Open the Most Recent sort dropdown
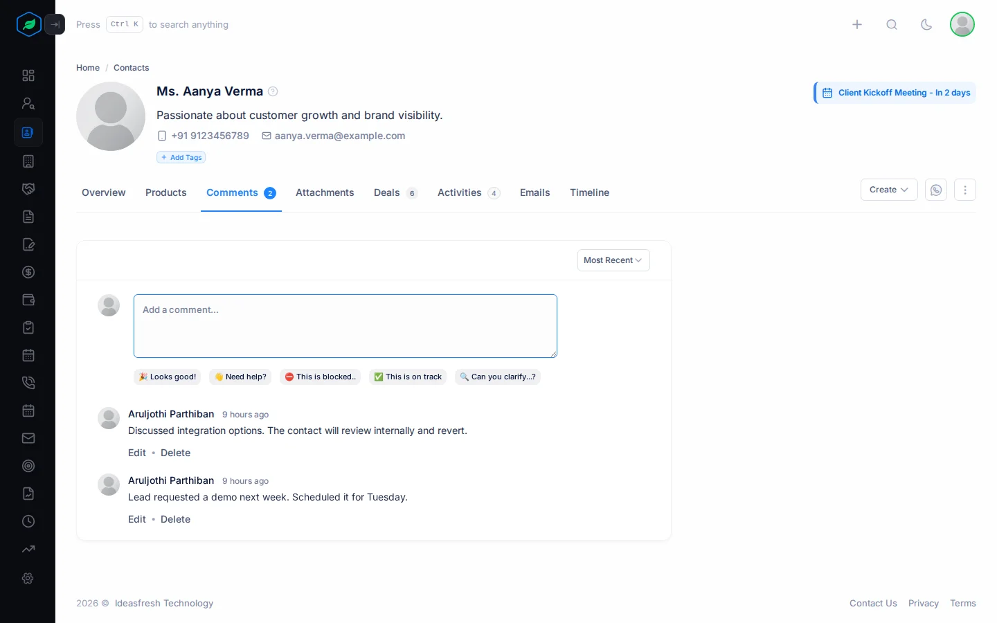This screenshot has width=997, height=623. (x=613, y=260)
